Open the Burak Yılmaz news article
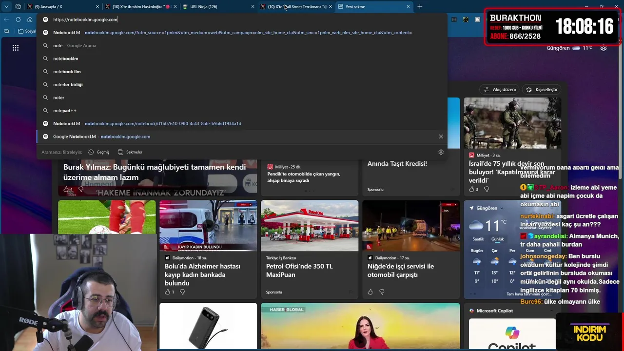Screen dimensions: 624x351 [155, 172]
